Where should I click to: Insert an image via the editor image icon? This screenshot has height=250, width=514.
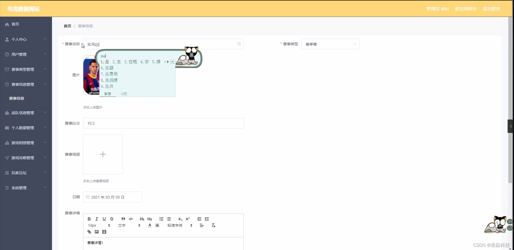(97, 232)
